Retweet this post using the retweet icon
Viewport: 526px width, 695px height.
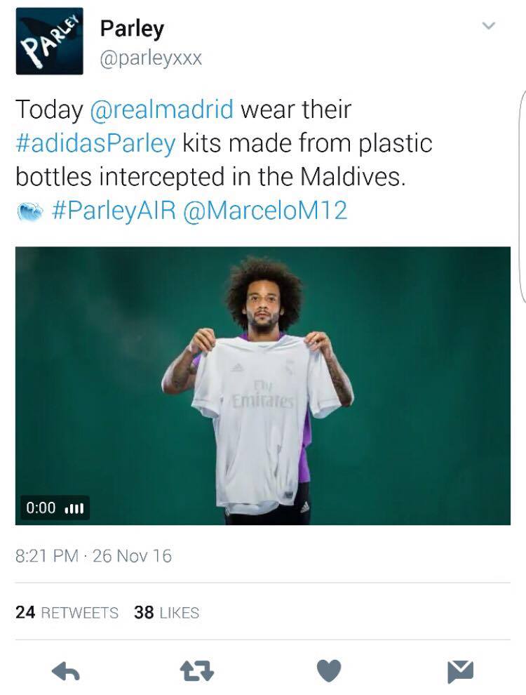[197, 672]
